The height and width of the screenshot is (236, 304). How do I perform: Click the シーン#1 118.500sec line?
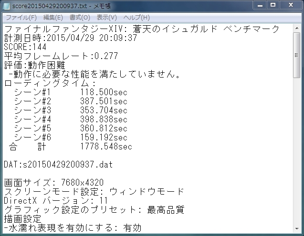pos(71,92)
